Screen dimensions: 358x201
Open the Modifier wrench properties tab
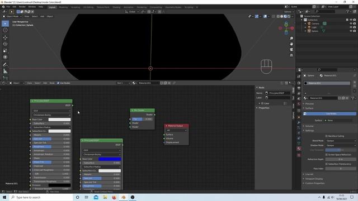tap(299, 123)
